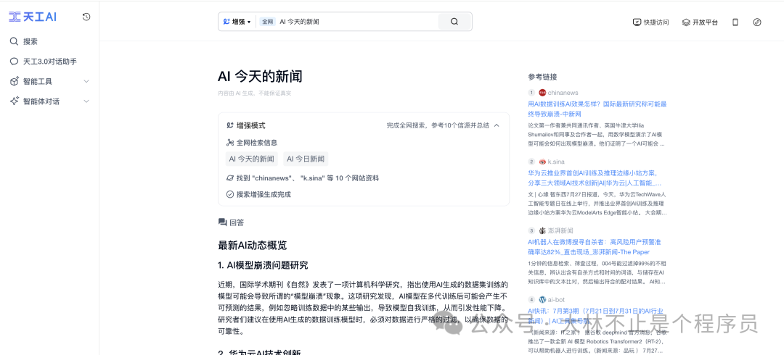Open the 华为云 k.sina reference link
This screenshot has height=355, width=784.
[595, 178]
